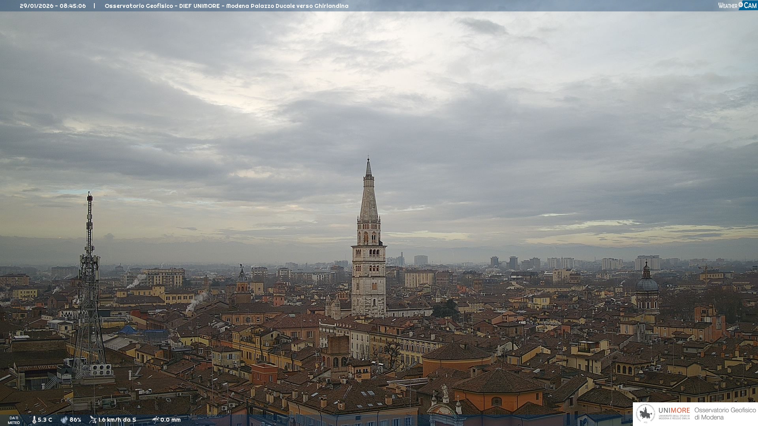The width and height of the screenshot is (758, 426).
Task: Click the thermometer temperature icon
Action: coord(34,420)
